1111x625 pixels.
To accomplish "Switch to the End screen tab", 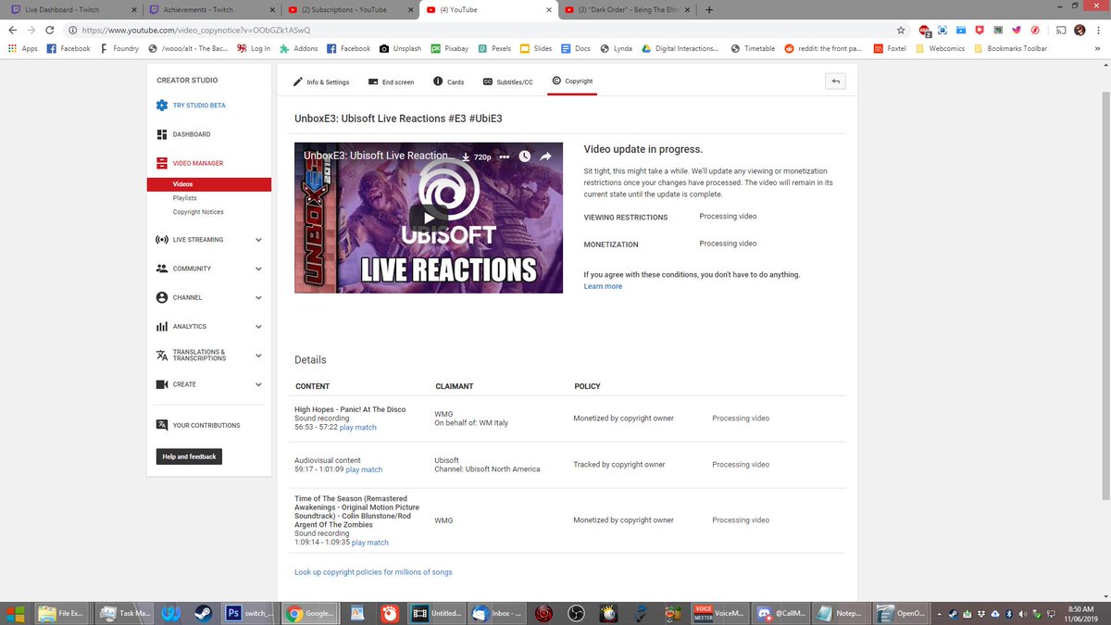I will tap(391, 81).
